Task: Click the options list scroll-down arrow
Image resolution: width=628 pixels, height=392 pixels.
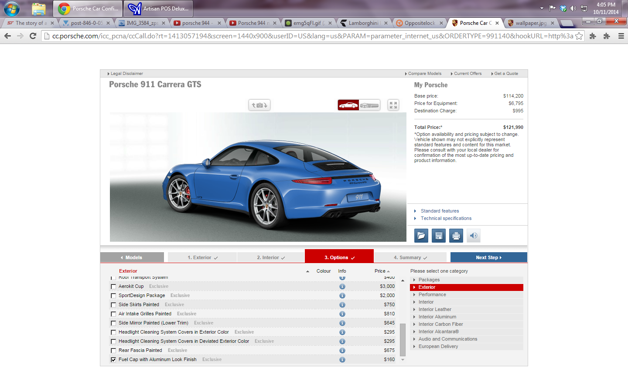Action: point(403,360)
